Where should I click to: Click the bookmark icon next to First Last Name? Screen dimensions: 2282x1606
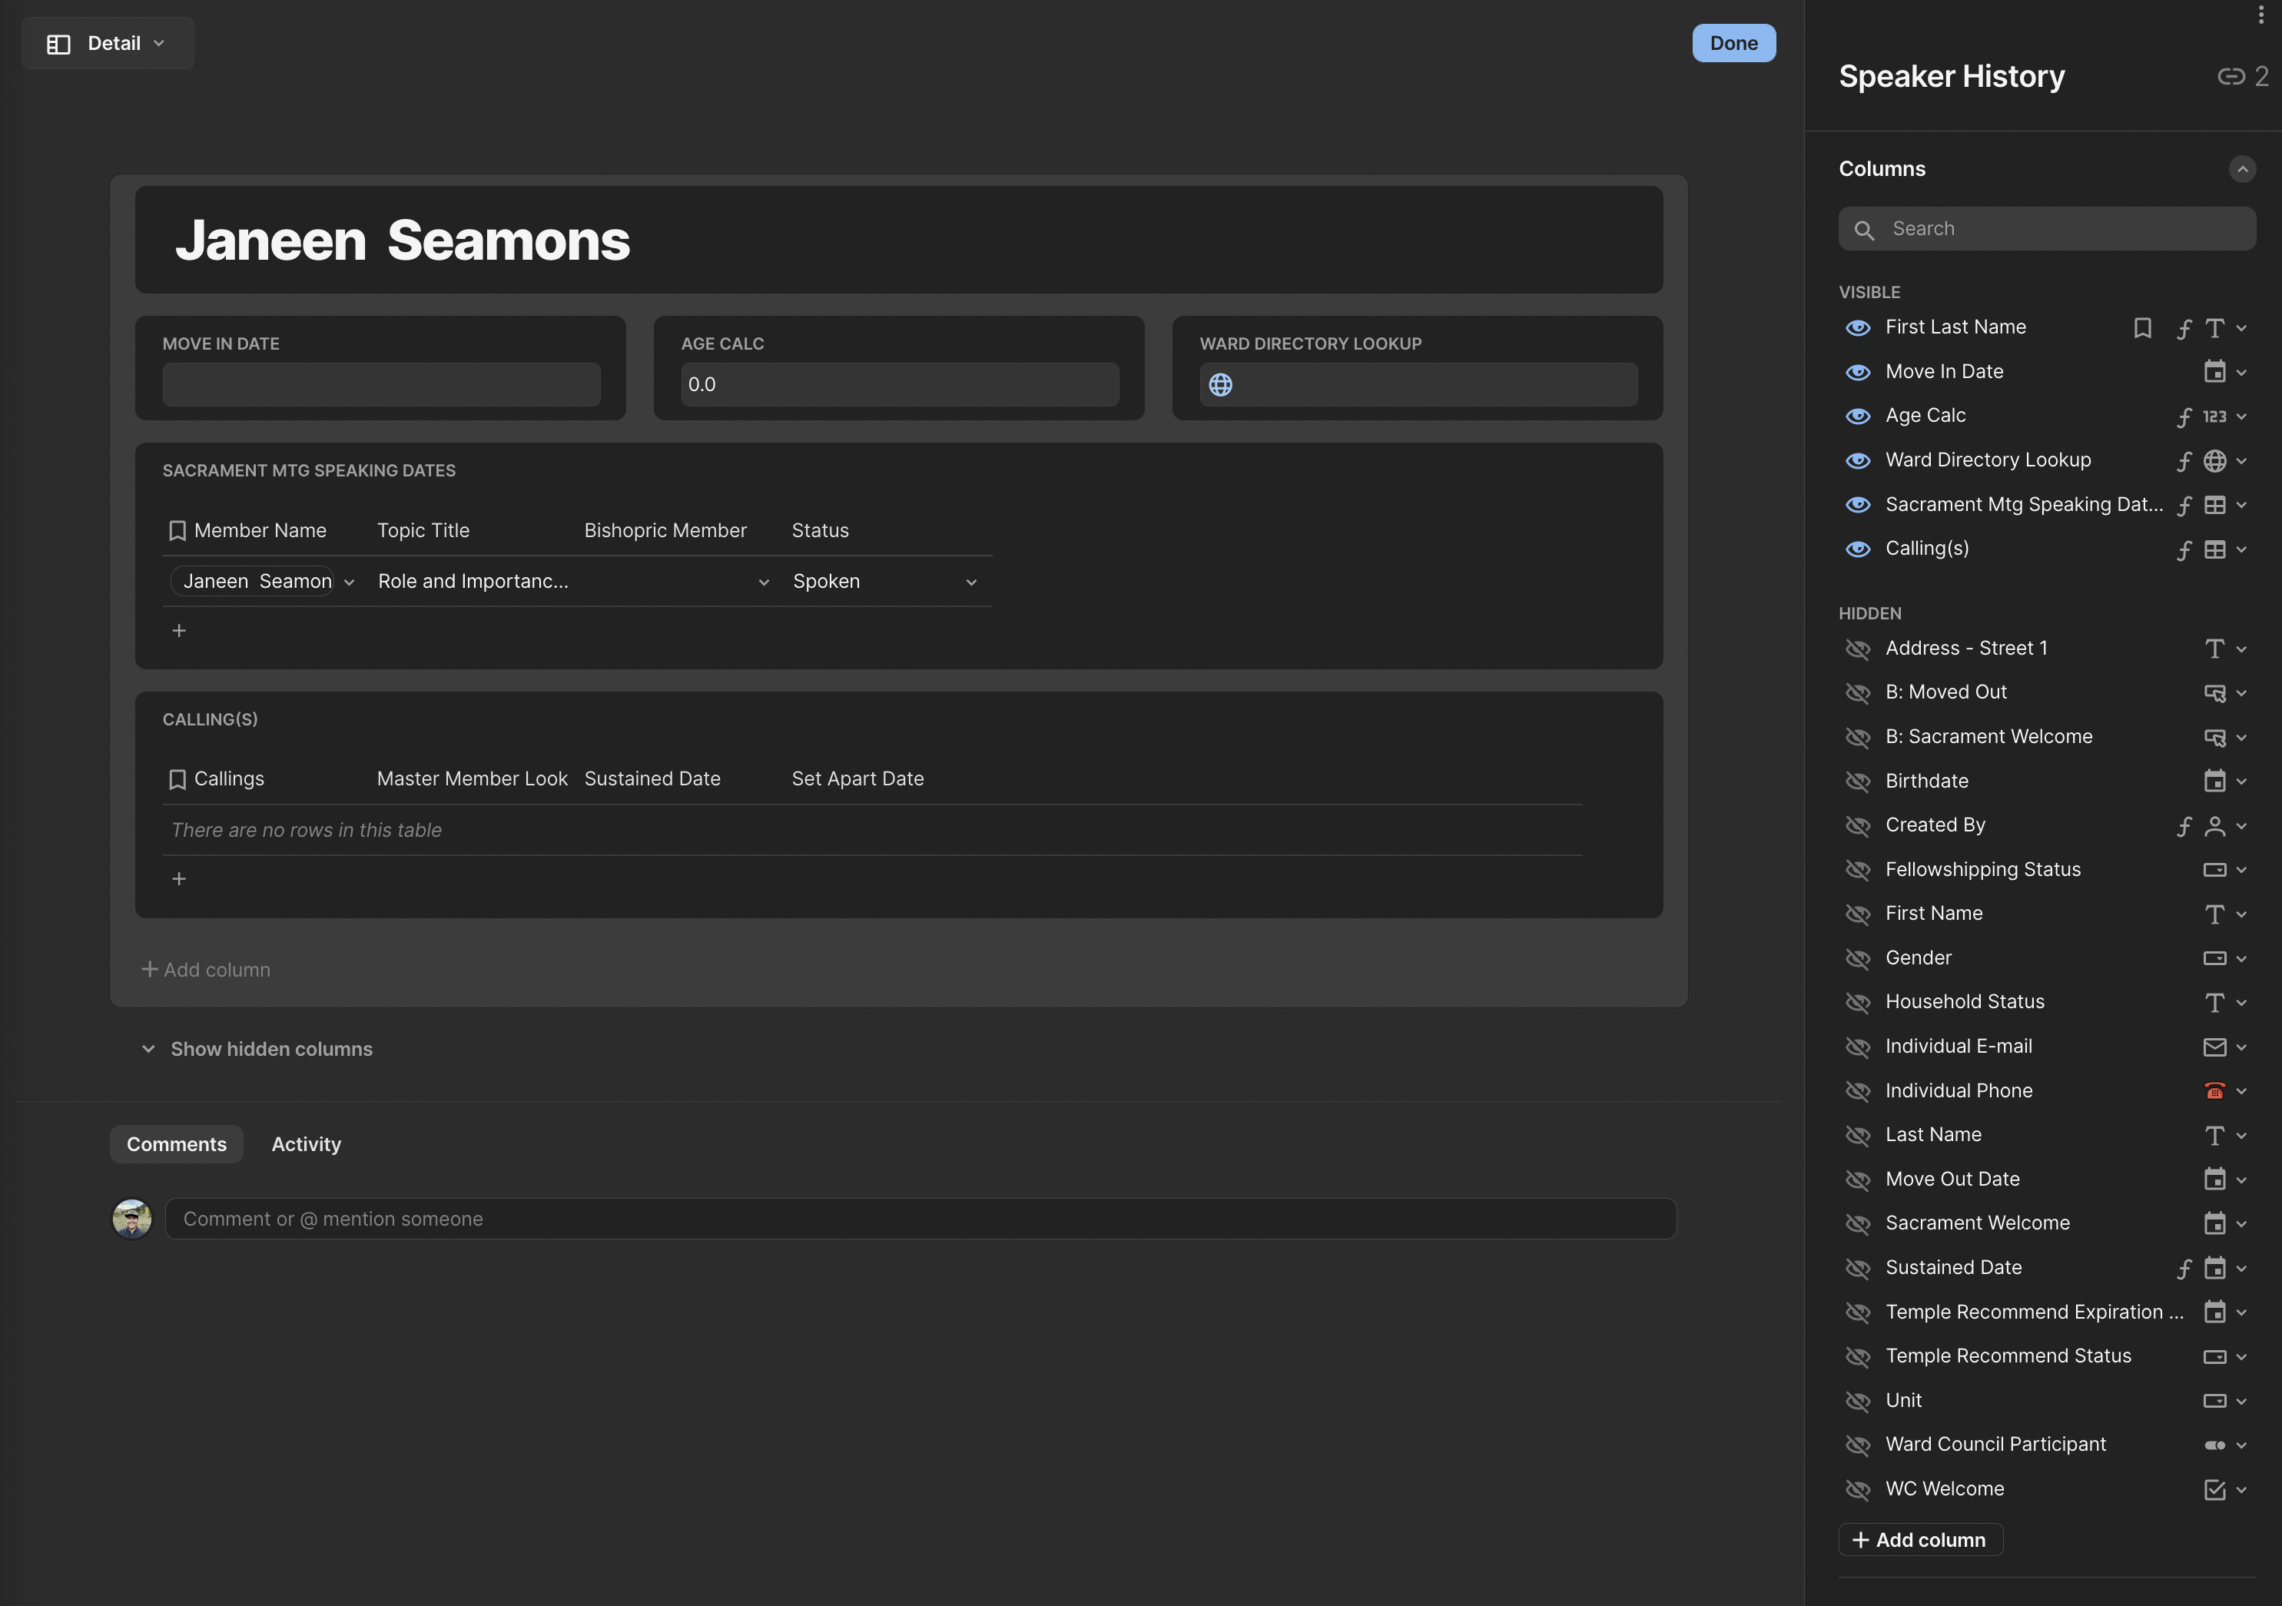pyautogui.click(x=2142, y=328)
